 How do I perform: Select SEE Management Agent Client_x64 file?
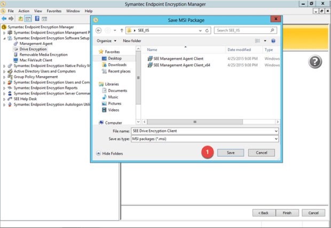tap(181, 65)
